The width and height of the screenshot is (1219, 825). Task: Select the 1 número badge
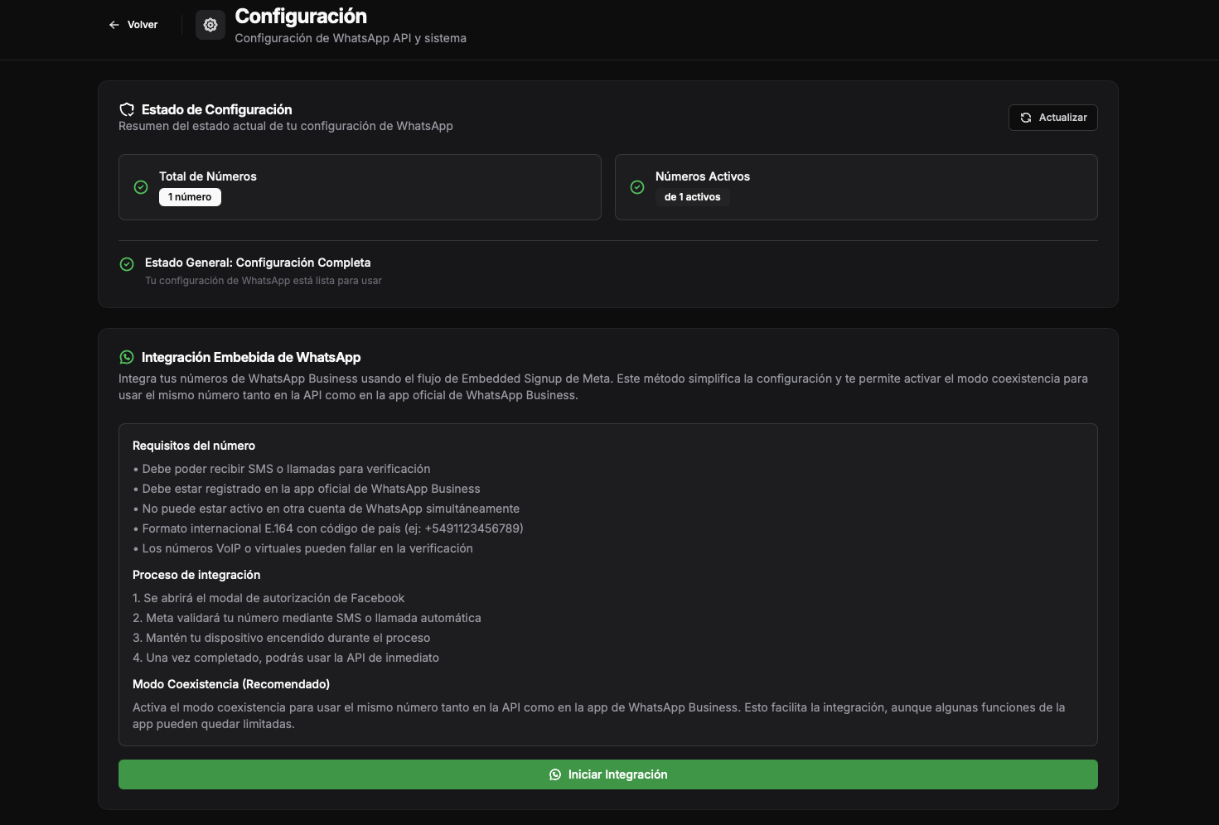[190, 197]
